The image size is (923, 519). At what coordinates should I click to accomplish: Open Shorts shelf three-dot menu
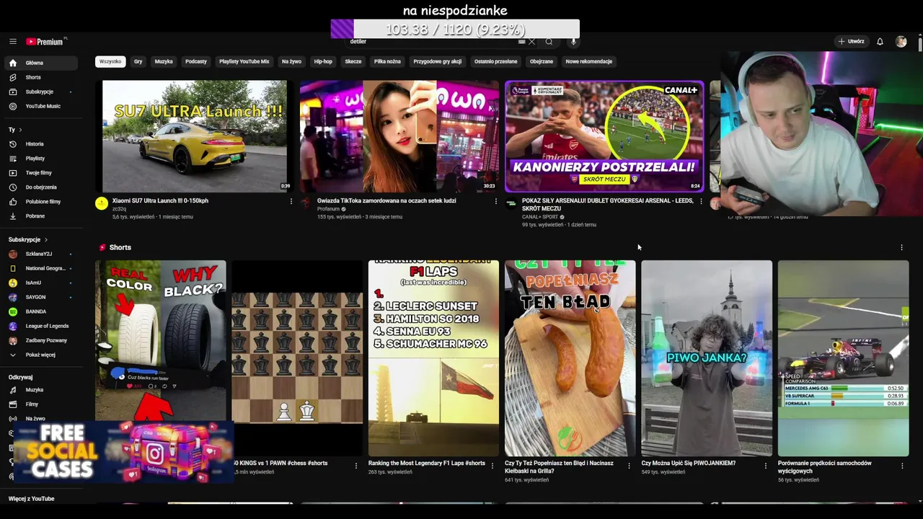[x=901, y=247]
